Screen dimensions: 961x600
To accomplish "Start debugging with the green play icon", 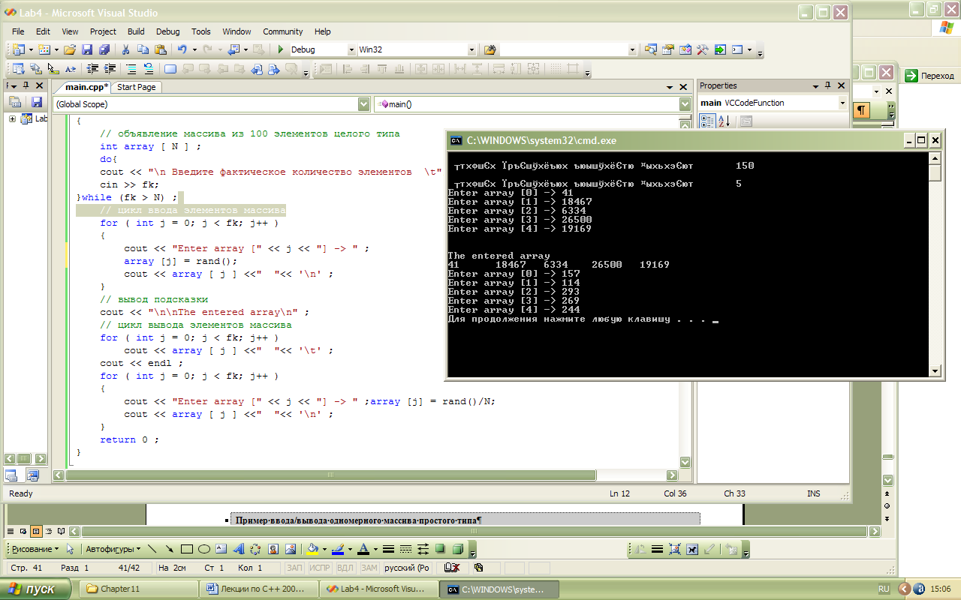I will tap(280, 49).
